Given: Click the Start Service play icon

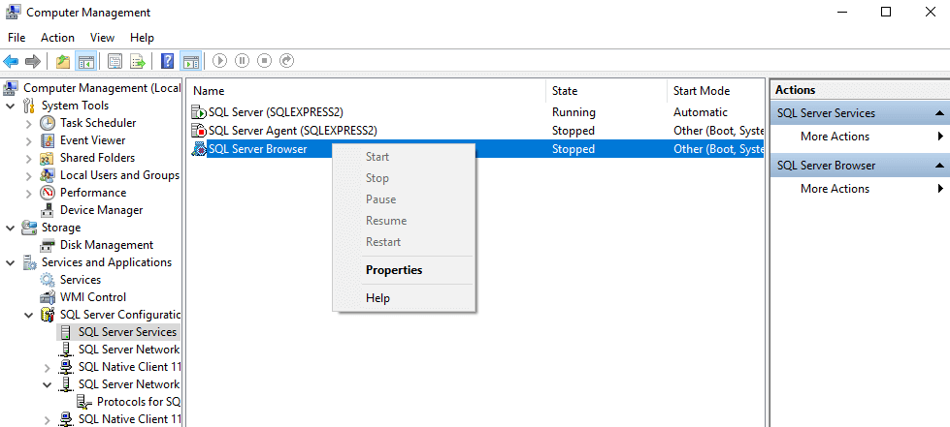Looking at the screenshot, I should point(220,61).
